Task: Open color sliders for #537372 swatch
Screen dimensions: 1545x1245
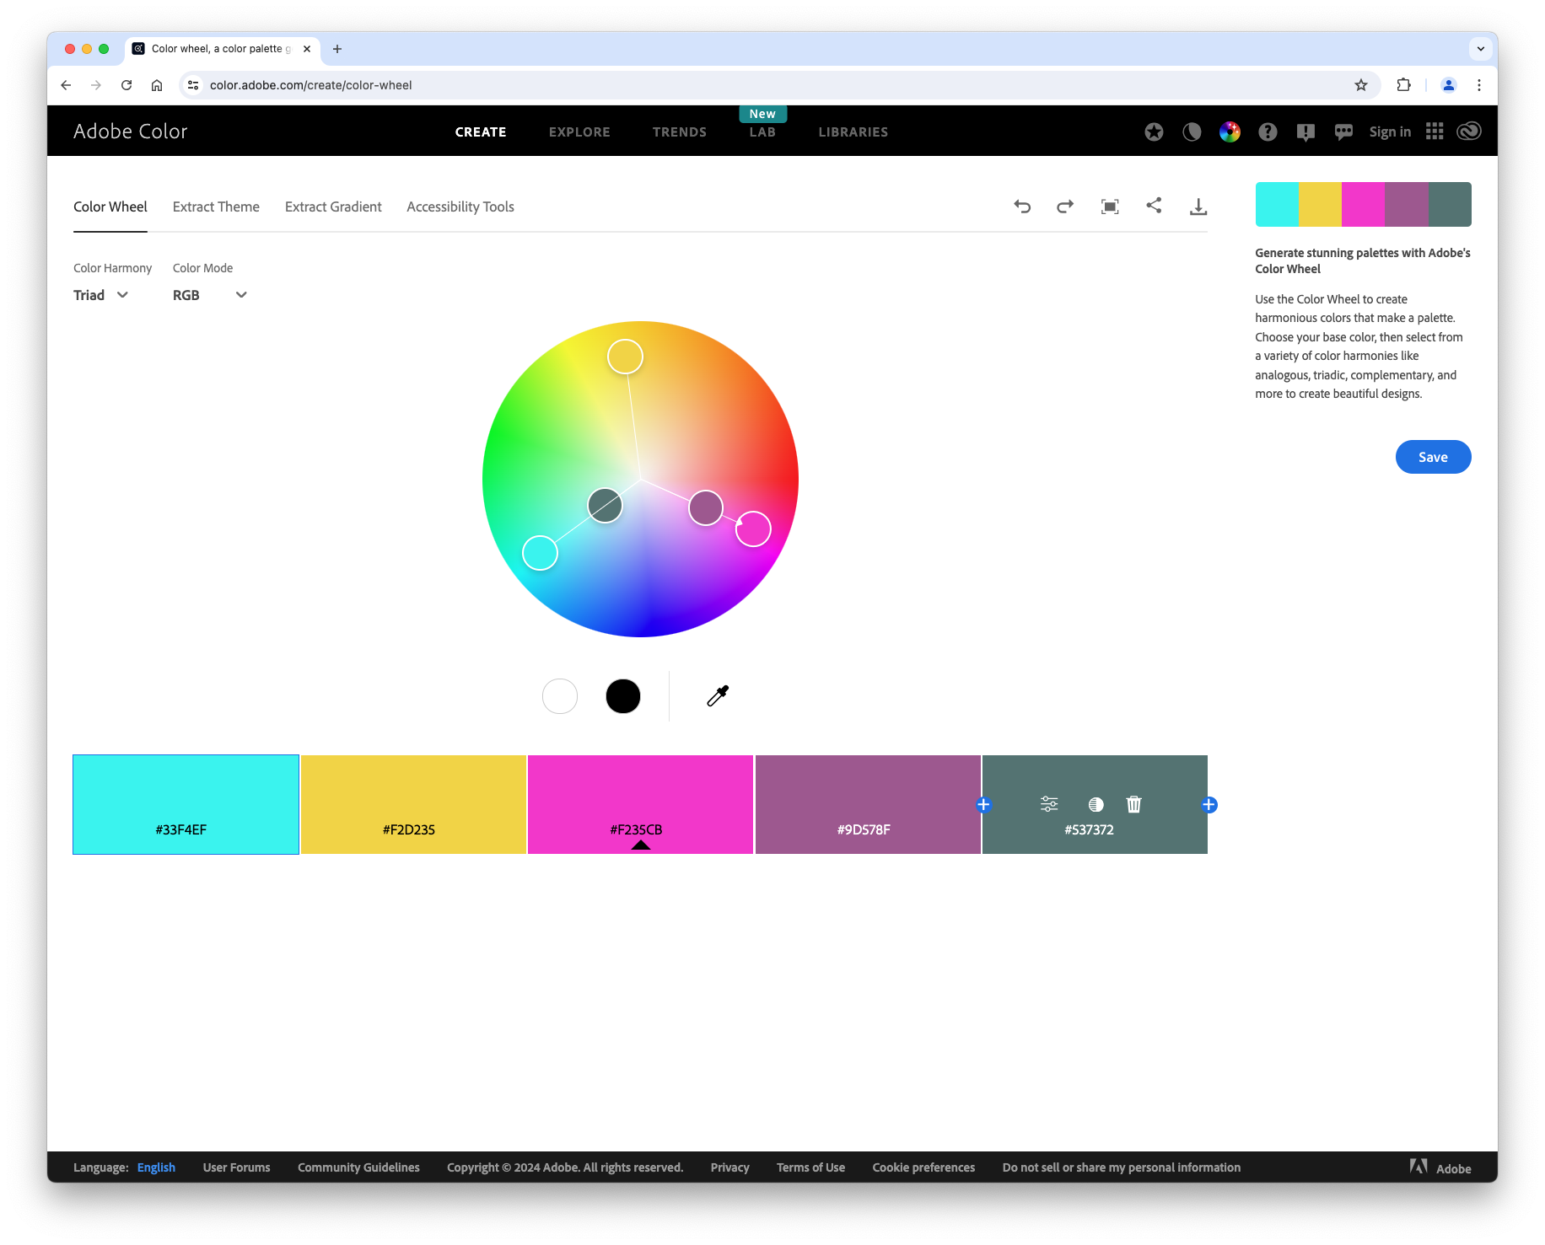Action: coord(1049,804)
